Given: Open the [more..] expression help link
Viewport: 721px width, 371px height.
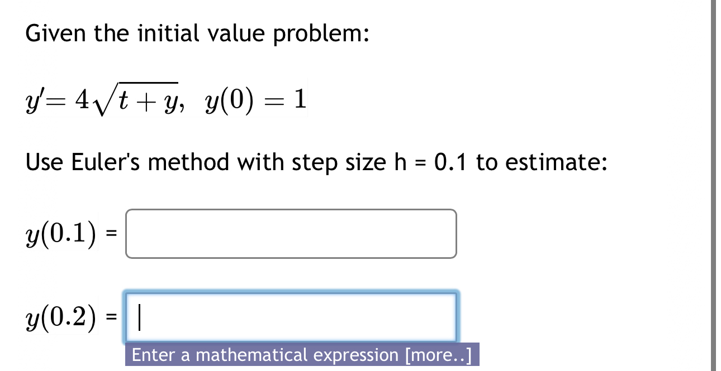Looking at the screenshot, I should [439, 355].
